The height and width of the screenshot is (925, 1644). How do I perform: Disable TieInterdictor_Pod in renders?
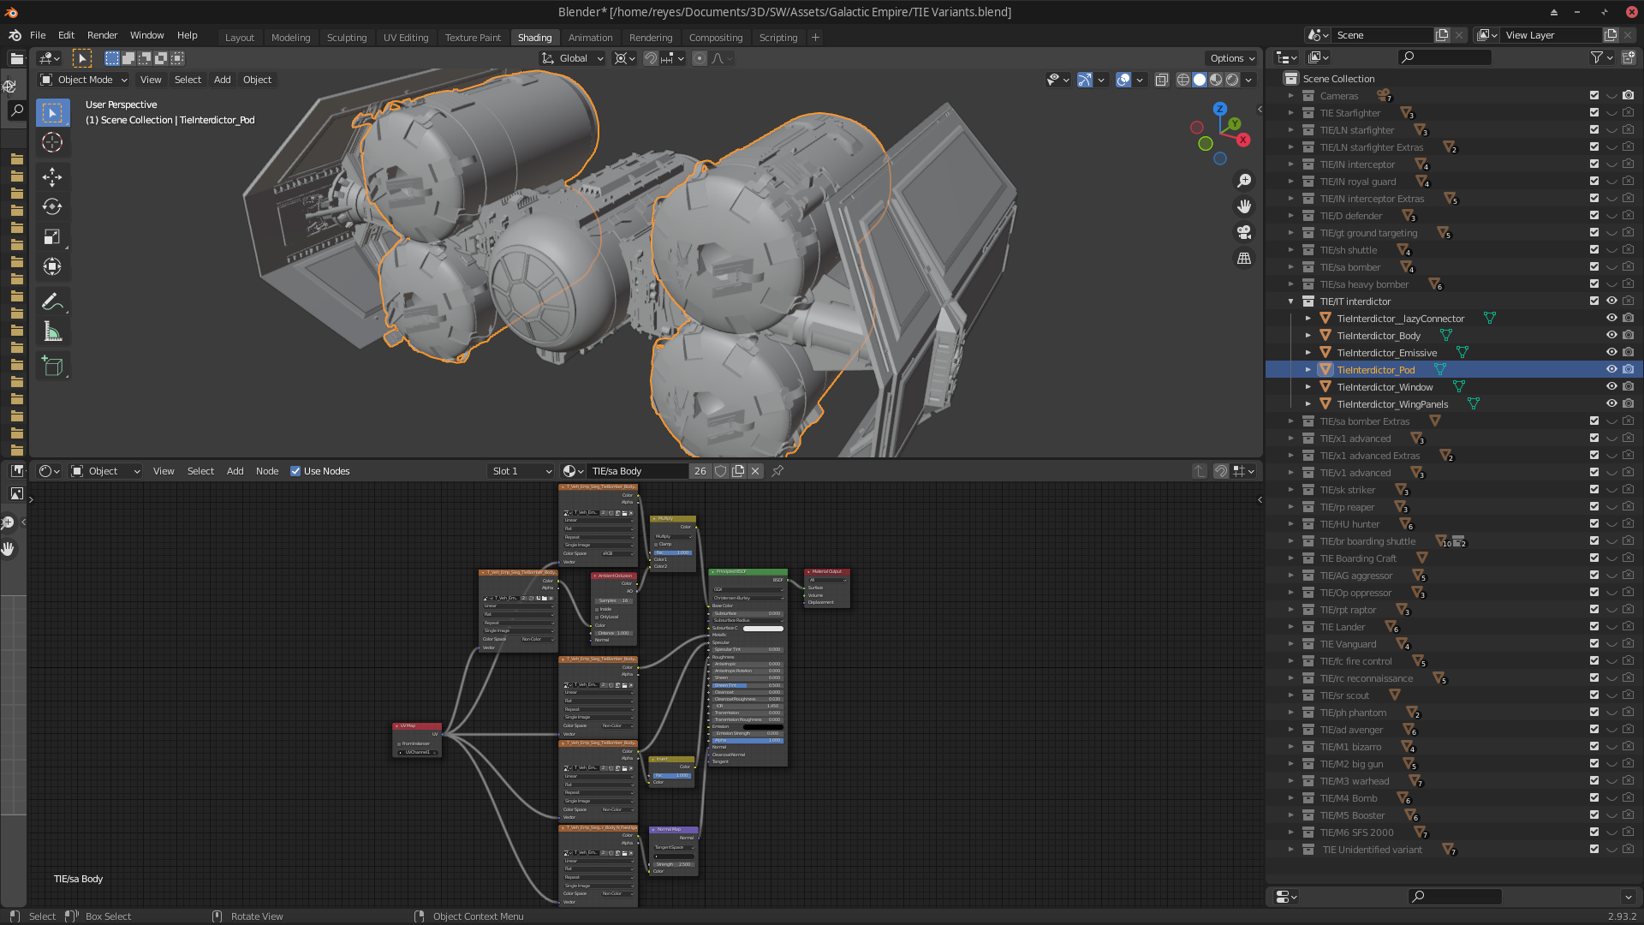point(1629,370)
